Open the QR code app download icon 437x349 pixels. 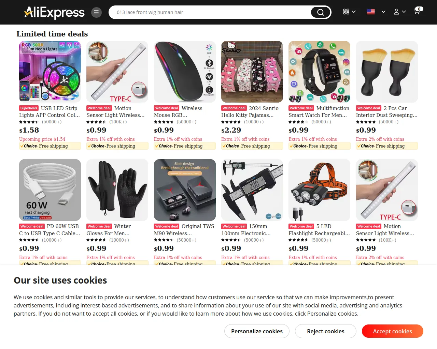coord(346,12)
